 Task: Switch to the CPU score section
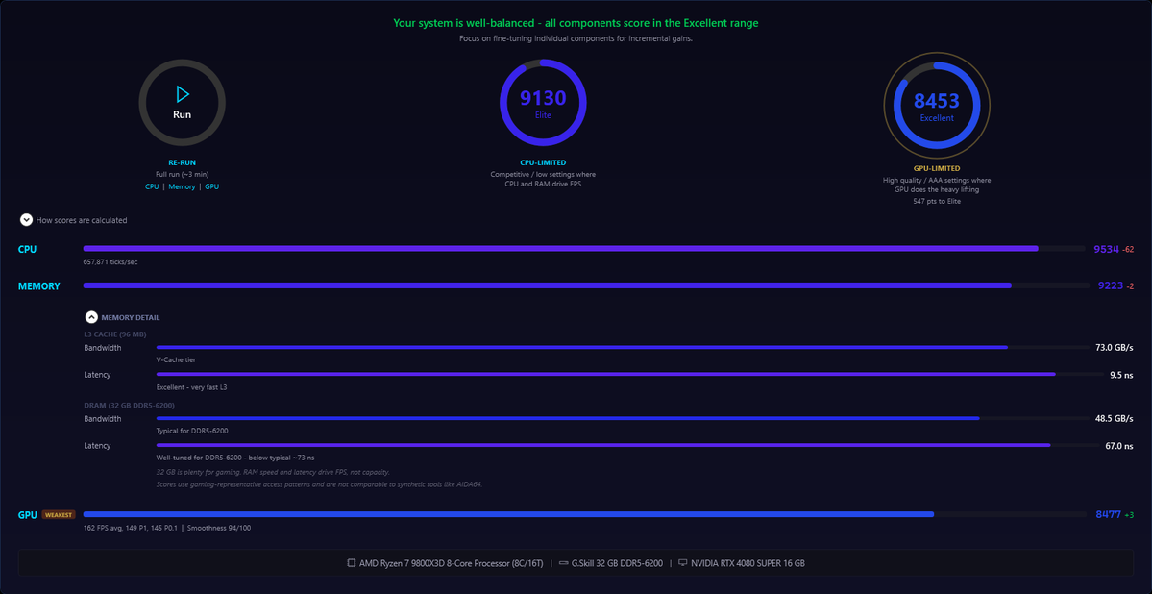pyautogui.click(x=26, y=248)
